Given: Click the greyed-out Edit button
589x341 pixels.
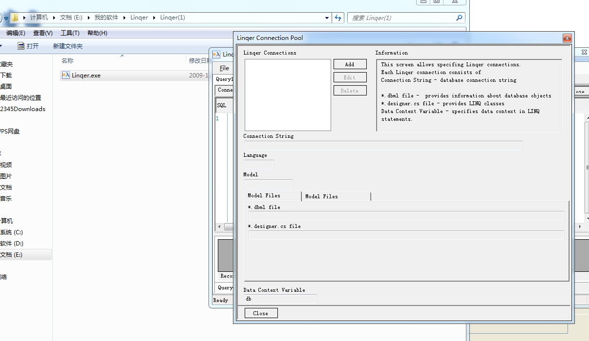Looking at the screenshot, I should coord(350,77).
